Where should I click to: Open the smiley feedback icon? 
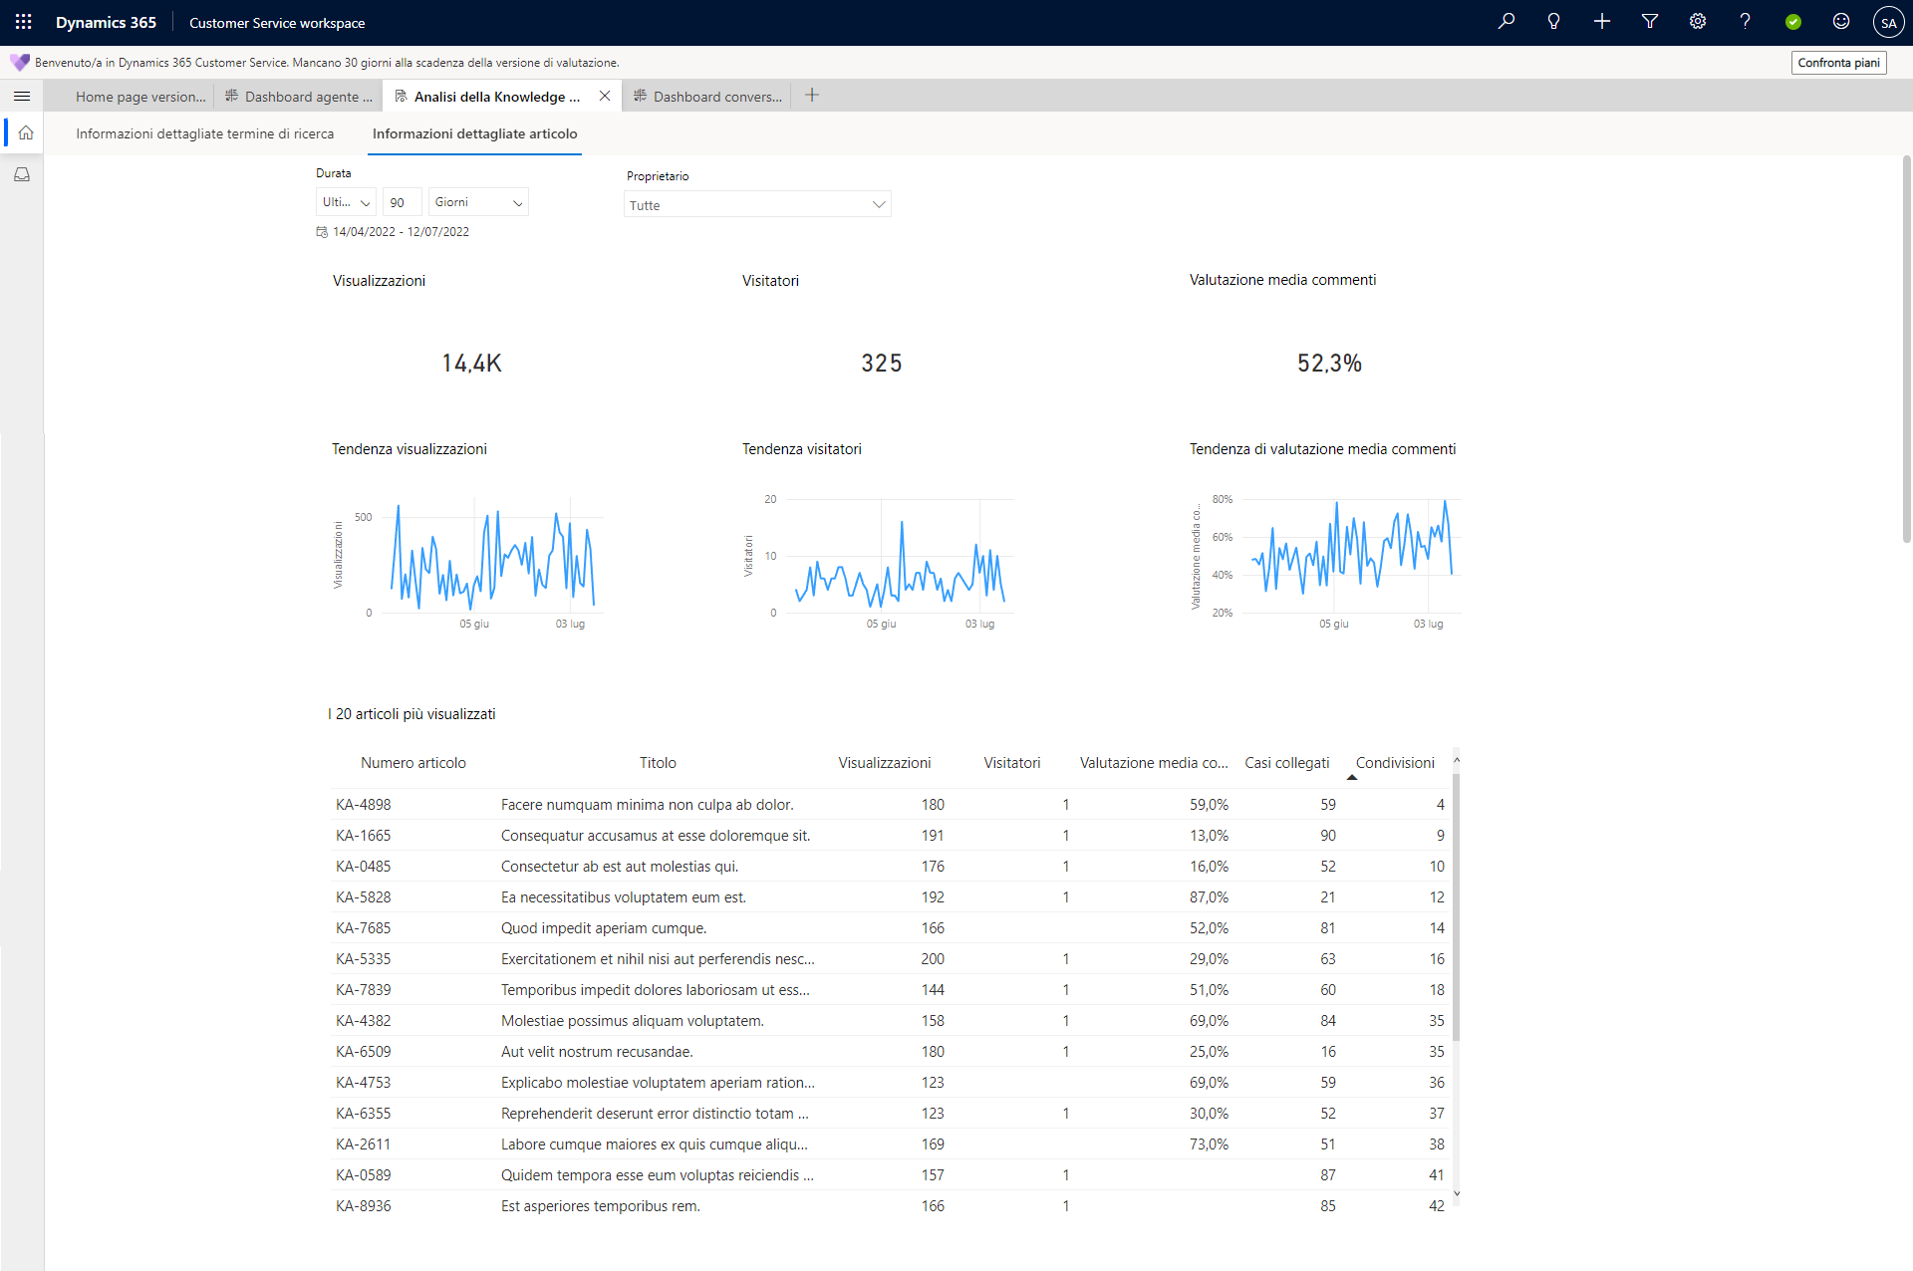[1840, 22]
